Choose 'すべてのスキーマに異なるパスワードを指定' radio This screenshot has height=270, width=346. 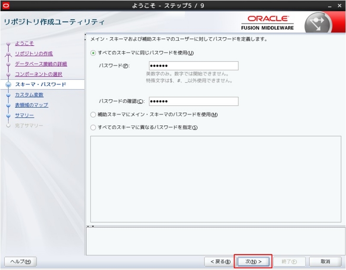pyautogui.click(x=93, y=127)
